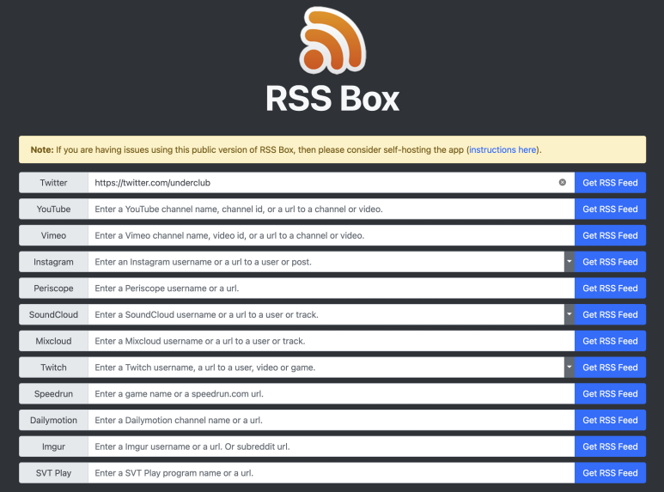Click the RSS Box orange logo
This screenshot has width=664, height=492.
332,40
